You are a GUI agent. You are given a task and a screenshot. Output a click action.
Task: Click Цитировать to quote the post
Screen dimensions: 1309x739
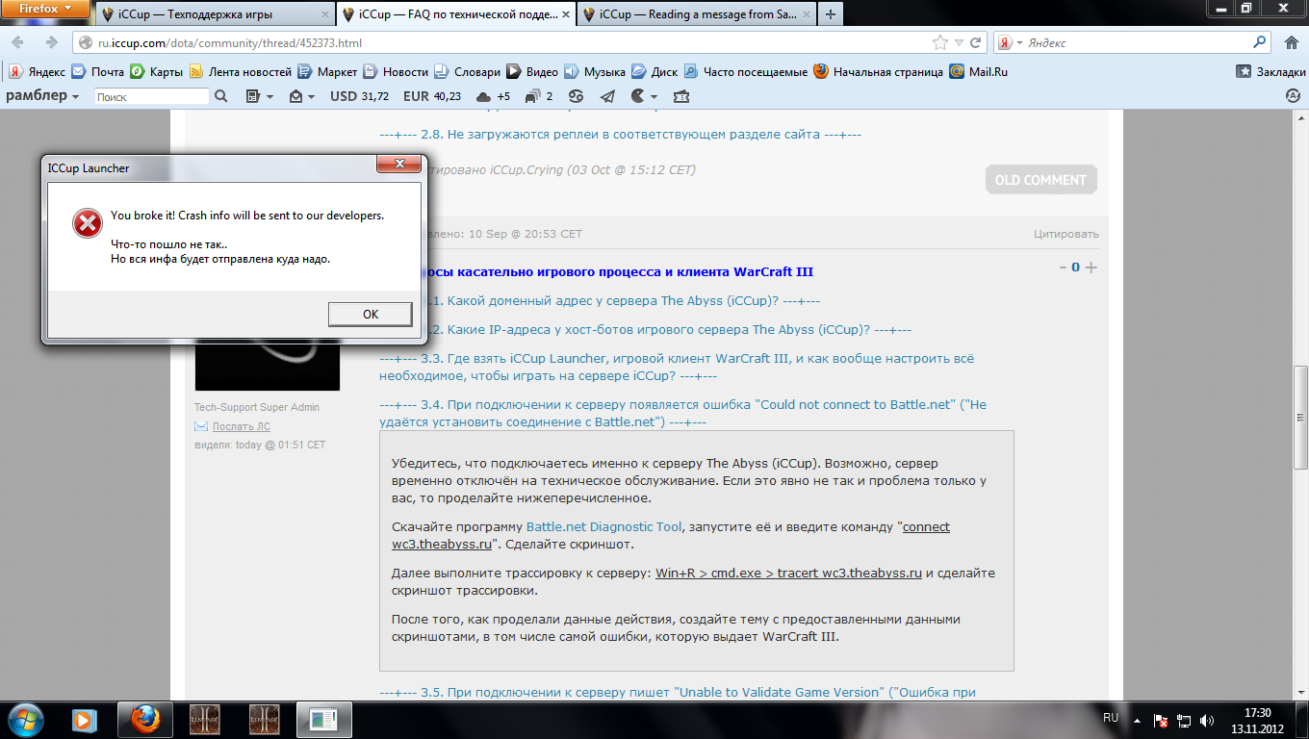[1066, 234]
